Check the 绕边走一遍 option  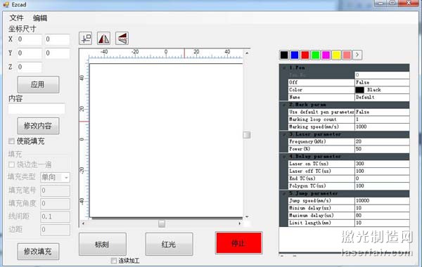(x=11, y=164)
